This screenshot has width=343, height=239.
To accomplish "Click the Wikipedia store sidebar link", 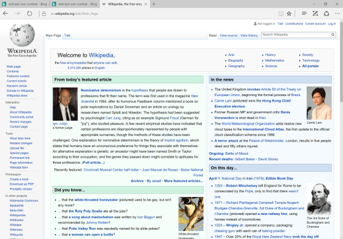I will pyautogui.click(x=17, y=95).
